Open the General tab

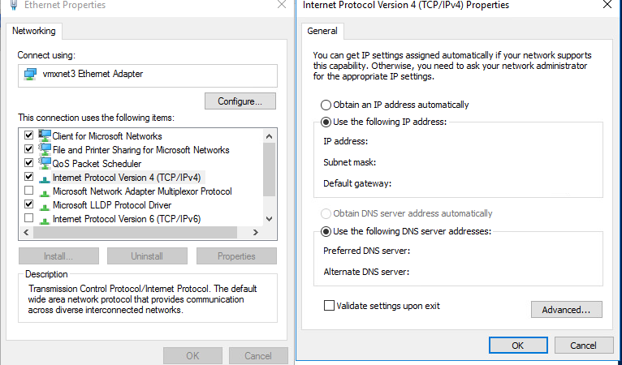coord(322,31)
